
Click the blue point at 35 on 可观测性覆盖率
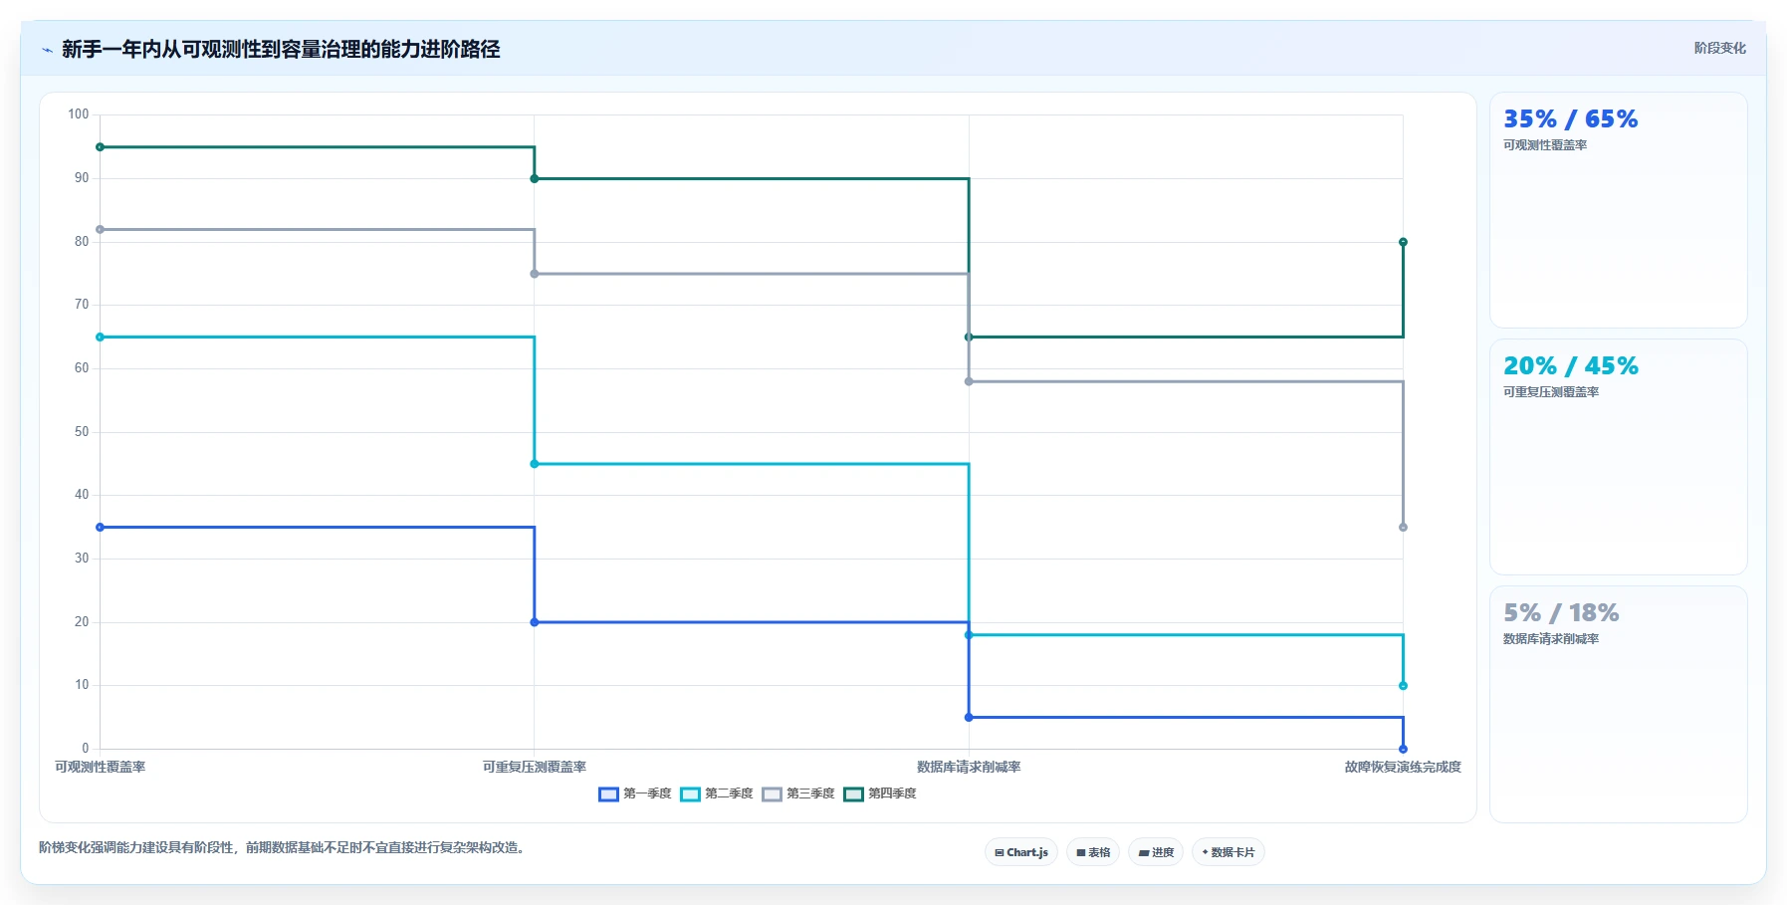(100, 528)
